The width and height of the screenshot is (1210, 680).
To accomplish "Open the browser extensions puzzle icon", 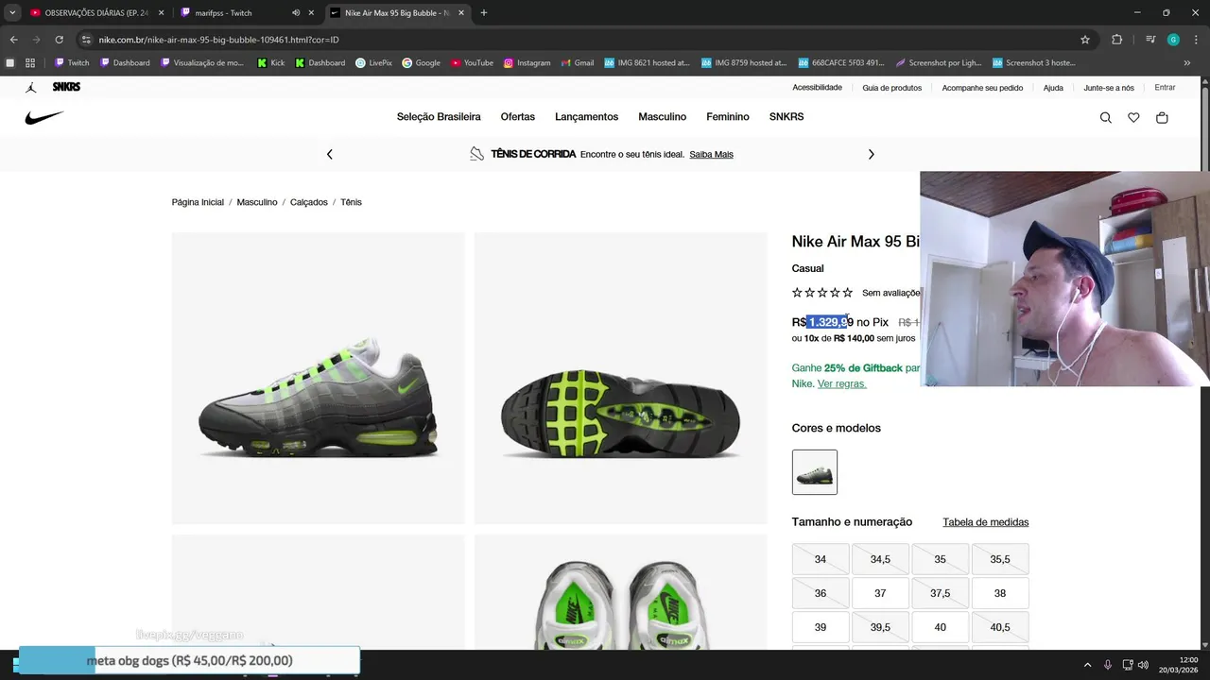I will tap(1116, 40).
